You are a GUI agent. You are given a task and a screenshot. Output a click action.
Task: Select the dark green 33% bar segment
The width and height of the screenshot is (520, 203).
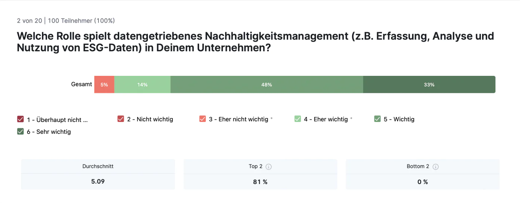[x=429, y=84]
